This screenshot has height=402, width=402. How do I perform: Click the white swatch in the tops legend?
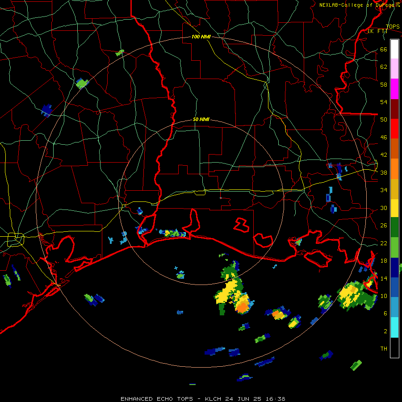(394, 49)
